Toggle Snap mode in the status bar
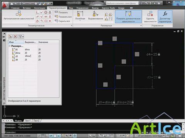The height and width of the screenshot is (138, 185). click(x=39, y=136)
